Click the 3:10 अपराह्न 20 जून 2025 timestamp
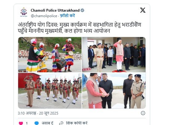The width and height of the screenshot is (172, 125). tap(38, 113)
